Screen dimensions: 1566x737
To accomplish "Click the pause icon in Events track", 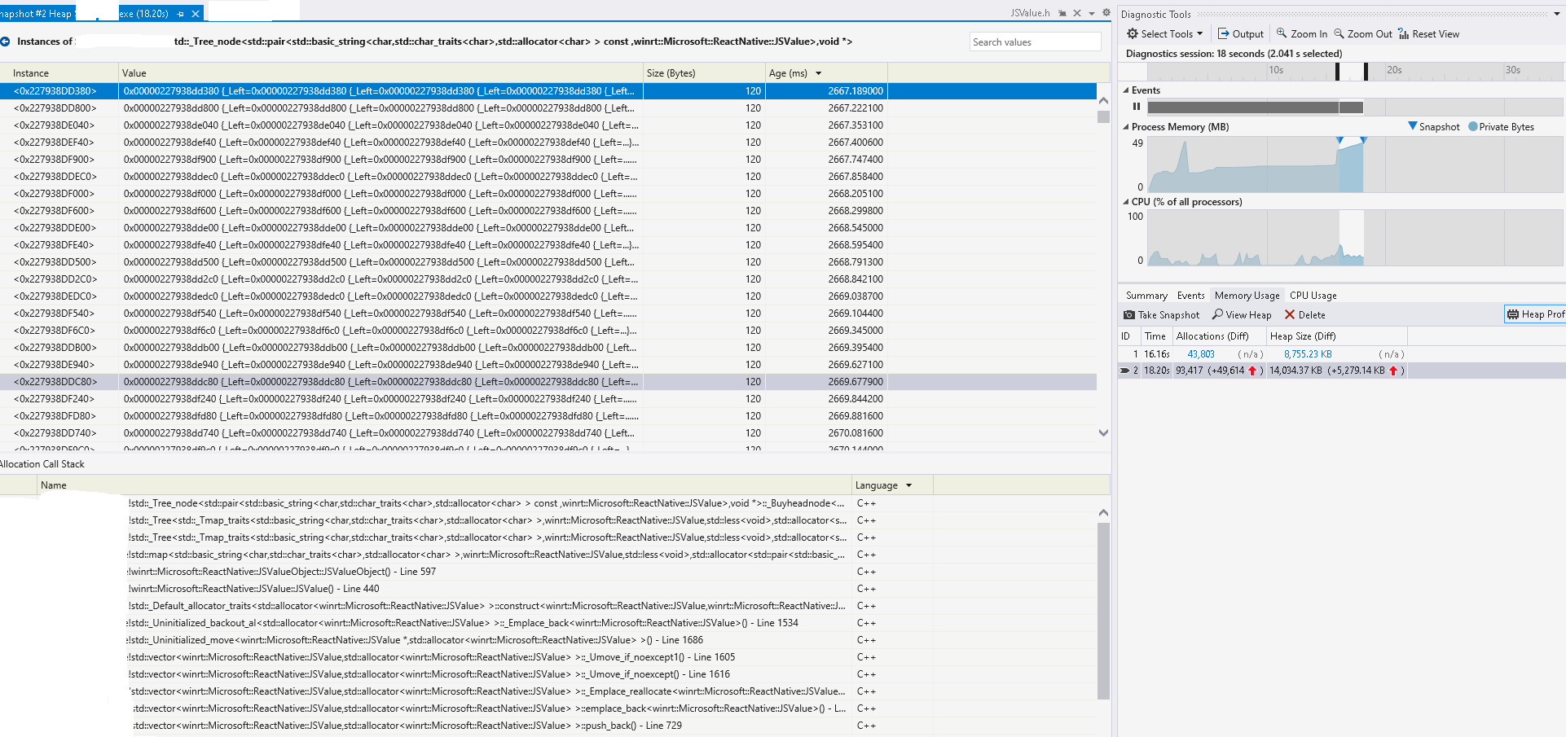I will click(1136, 107).
